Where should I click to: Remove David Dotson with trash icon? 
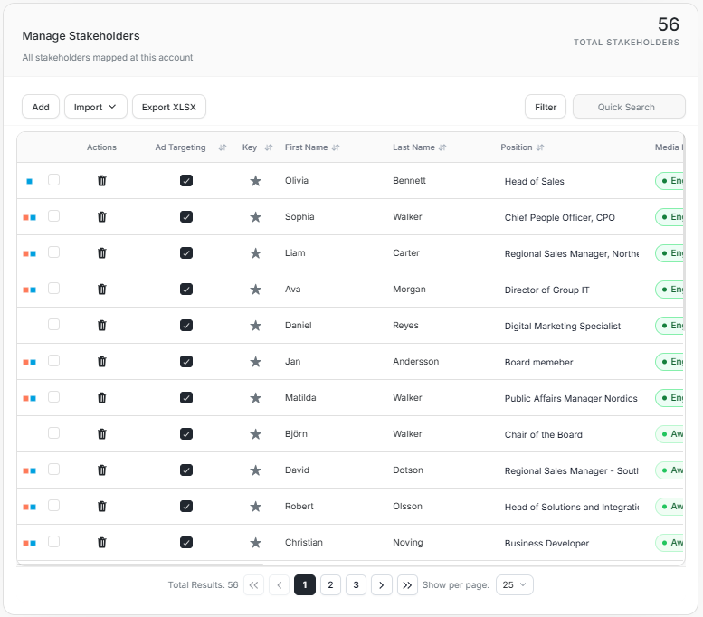(101, 470)
